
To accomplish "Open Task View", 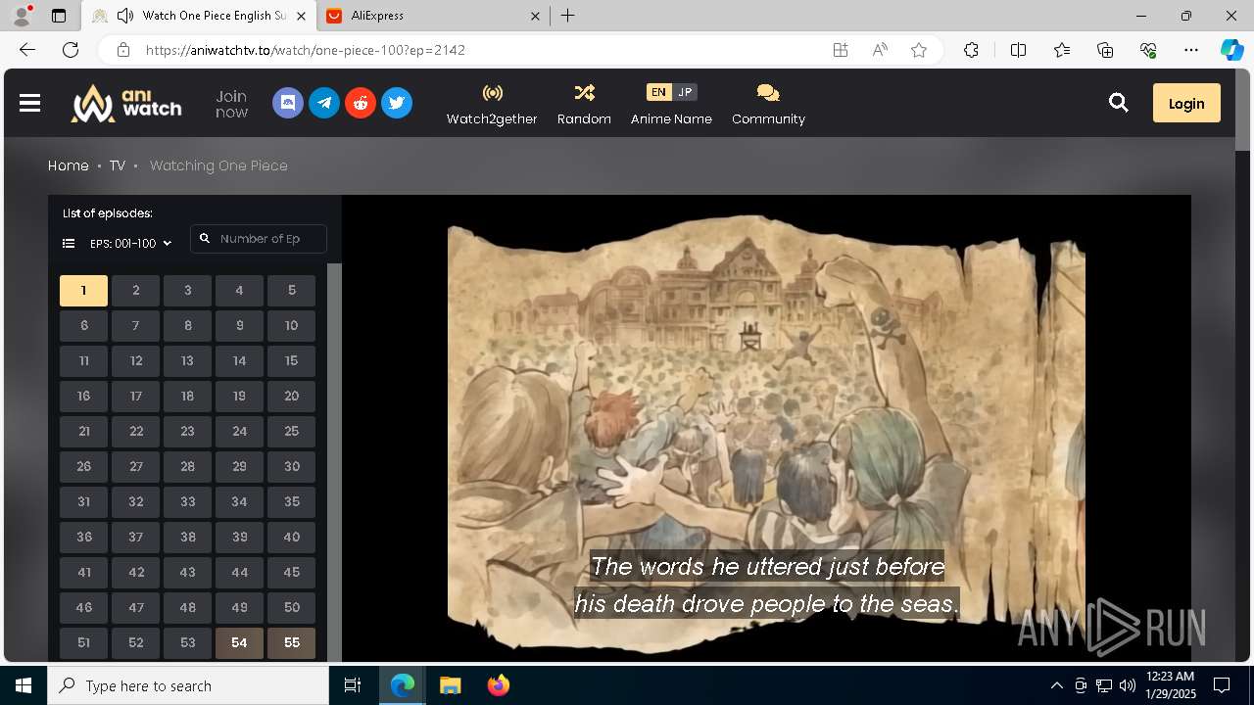I will click(x=353, y=685).
